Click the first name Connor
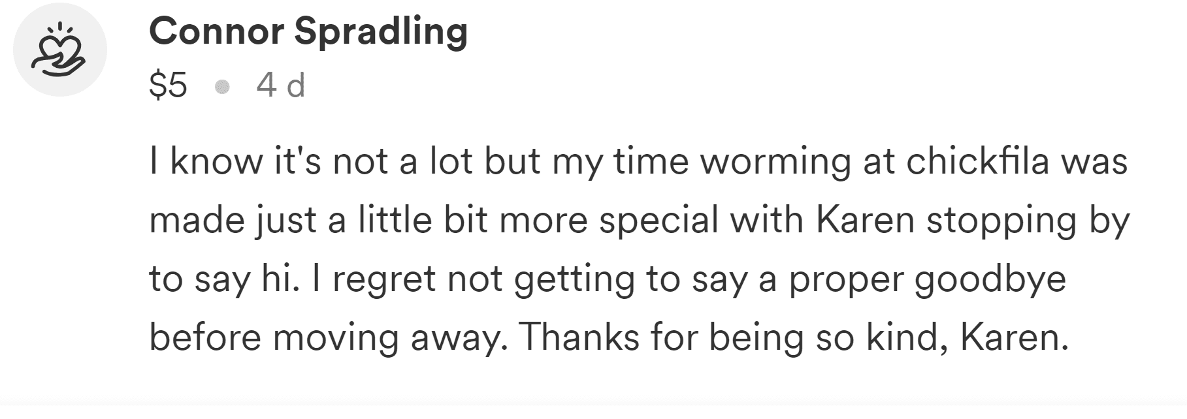This screenshot has width=1187, height=419. click(x=216, y=31)
